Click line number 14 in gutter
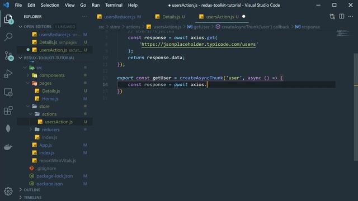 click(105, 84)
